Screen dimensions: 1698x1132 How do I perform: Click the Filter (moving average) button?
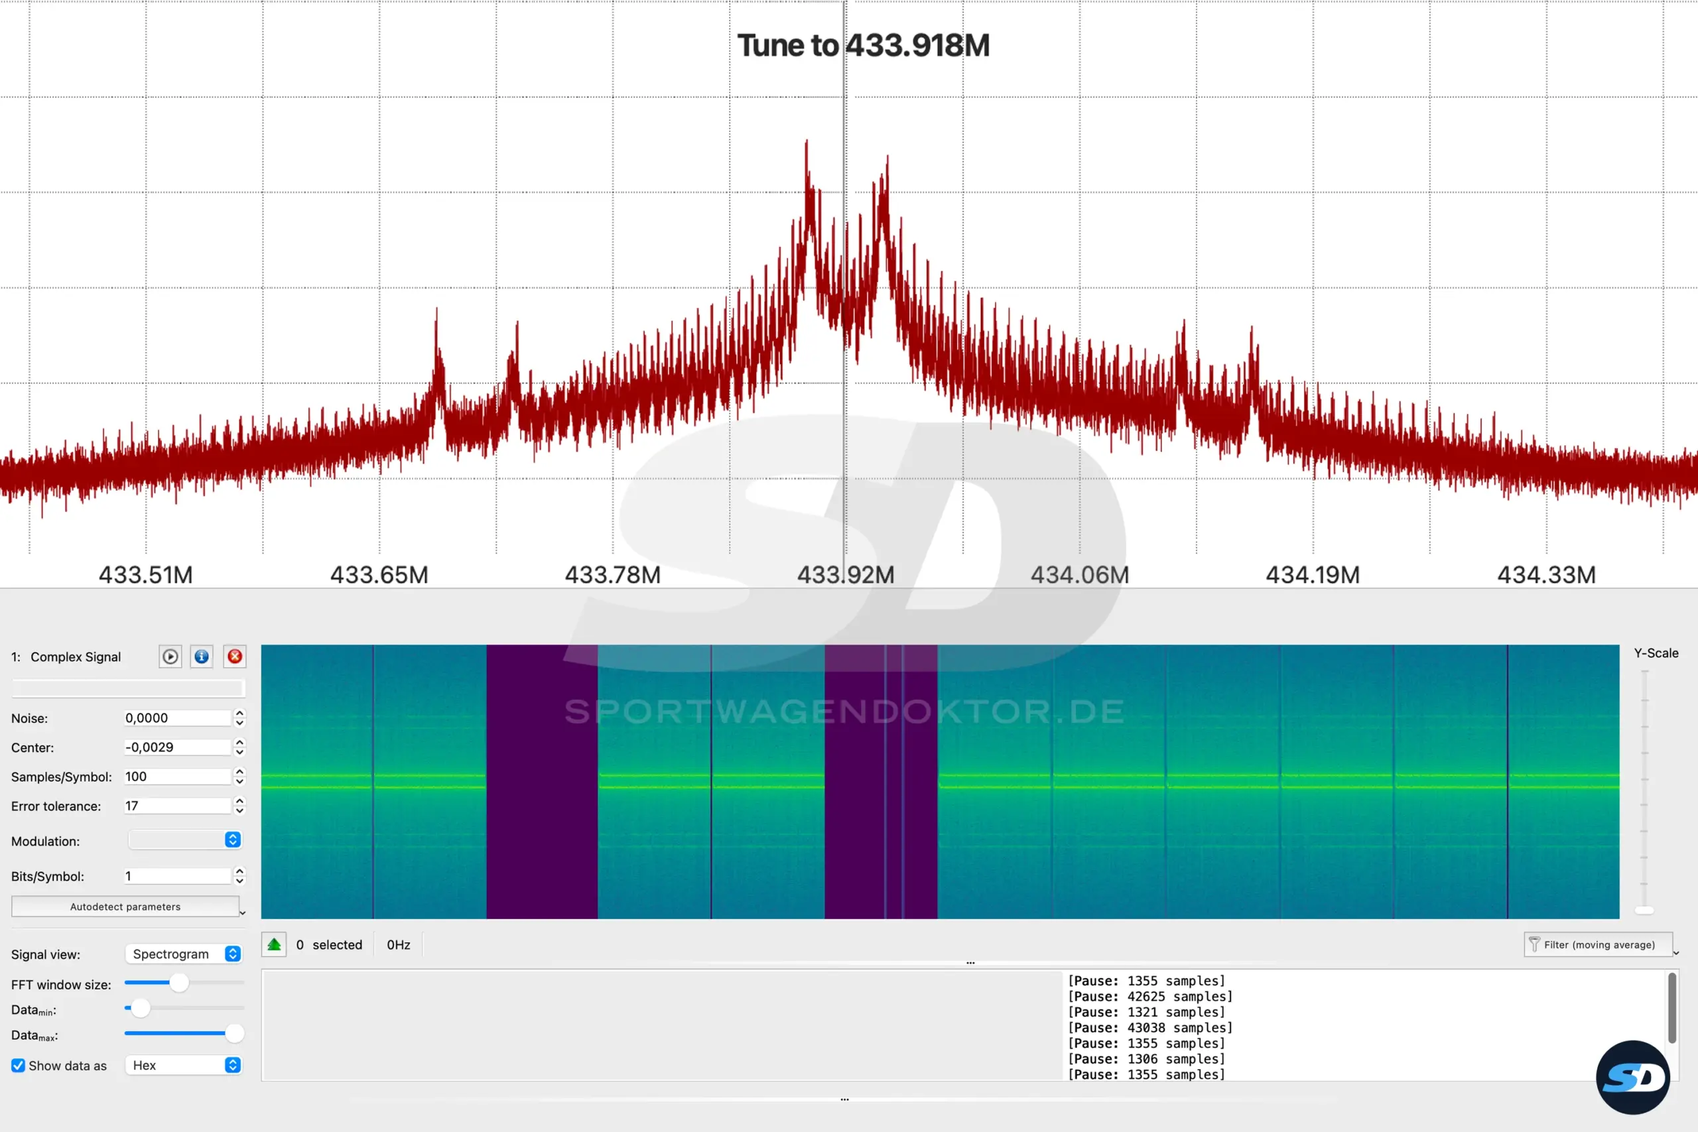[1598, 944]
